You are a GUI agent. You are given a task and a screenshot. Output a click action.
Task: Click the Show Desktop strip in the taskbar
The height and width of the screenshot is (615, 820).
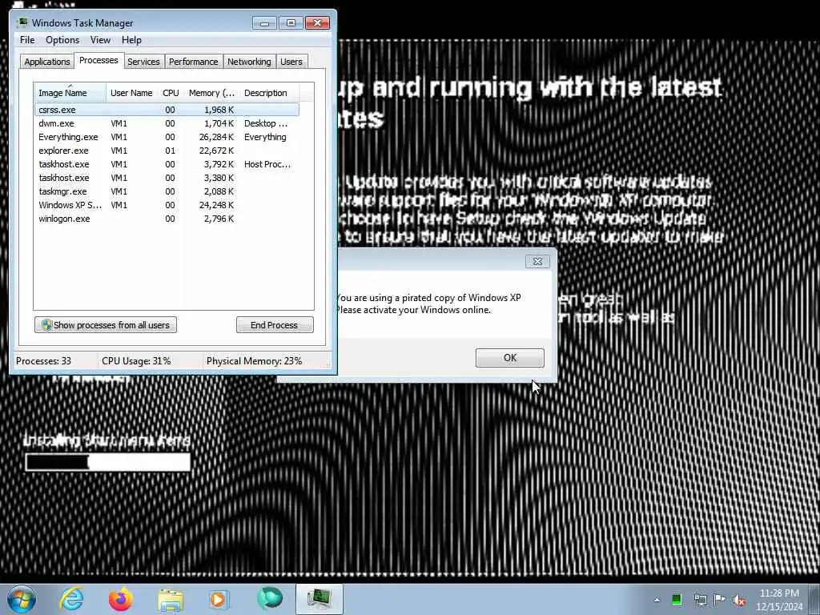coord(814,599)
